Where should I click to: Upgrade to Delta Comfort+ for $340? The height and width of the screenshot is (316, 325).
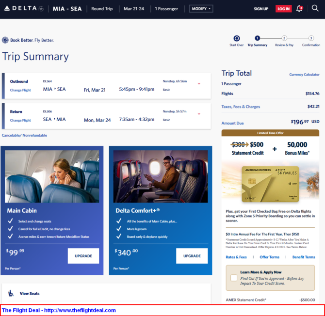[x=192, y=256]
